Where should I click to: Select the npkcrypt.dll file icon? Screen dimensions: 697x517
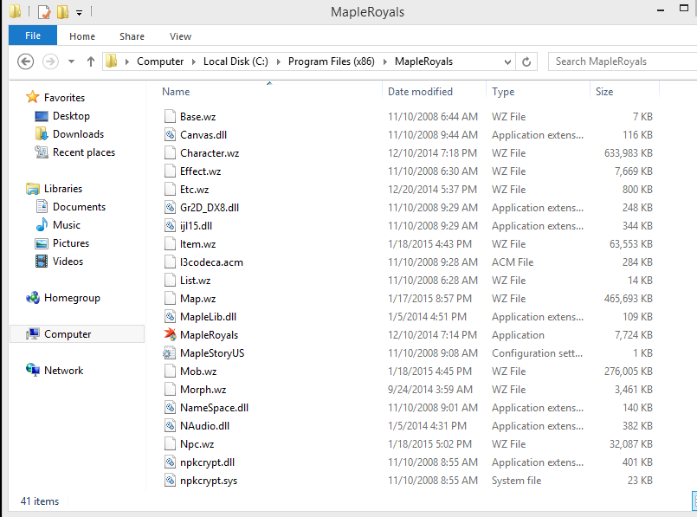point(170,462)
